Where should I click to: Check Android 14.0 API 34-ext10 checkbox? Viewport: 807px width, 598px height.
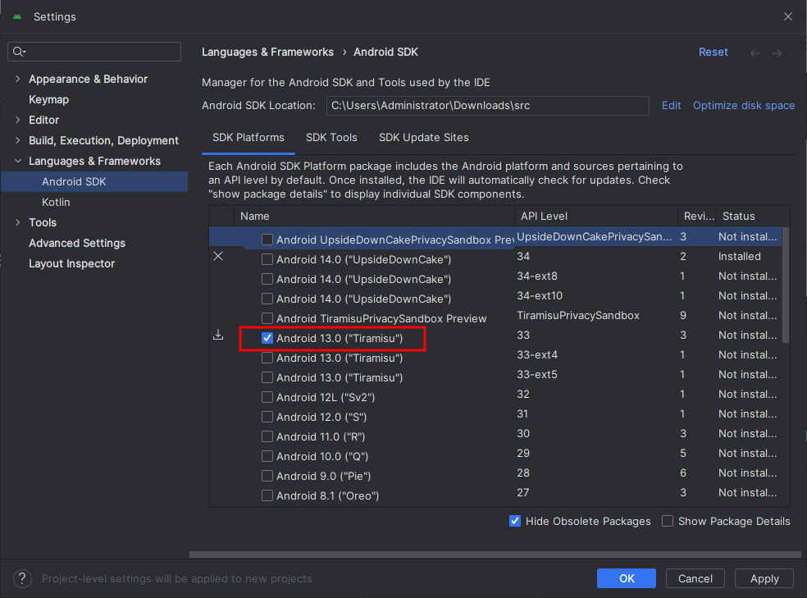coord(267,299)
